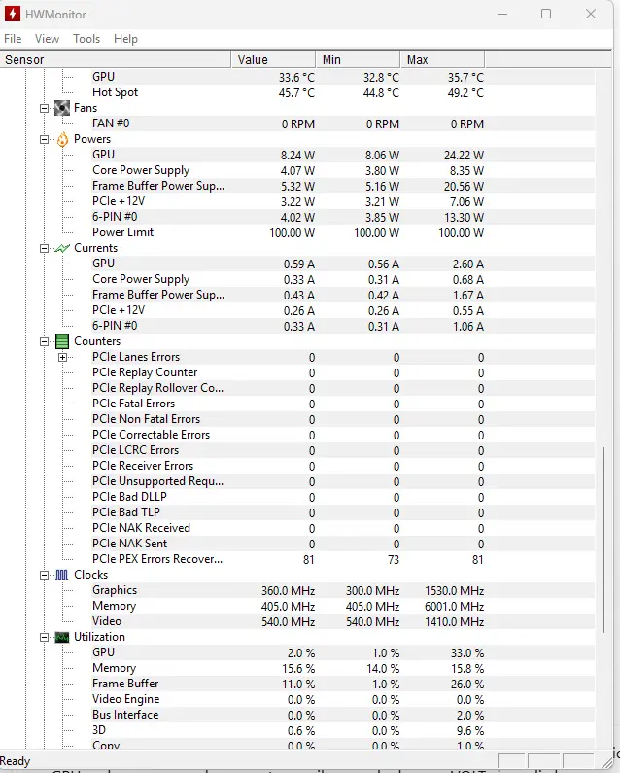Click the 33.0 % GPU max utilization value

(467, 653)
